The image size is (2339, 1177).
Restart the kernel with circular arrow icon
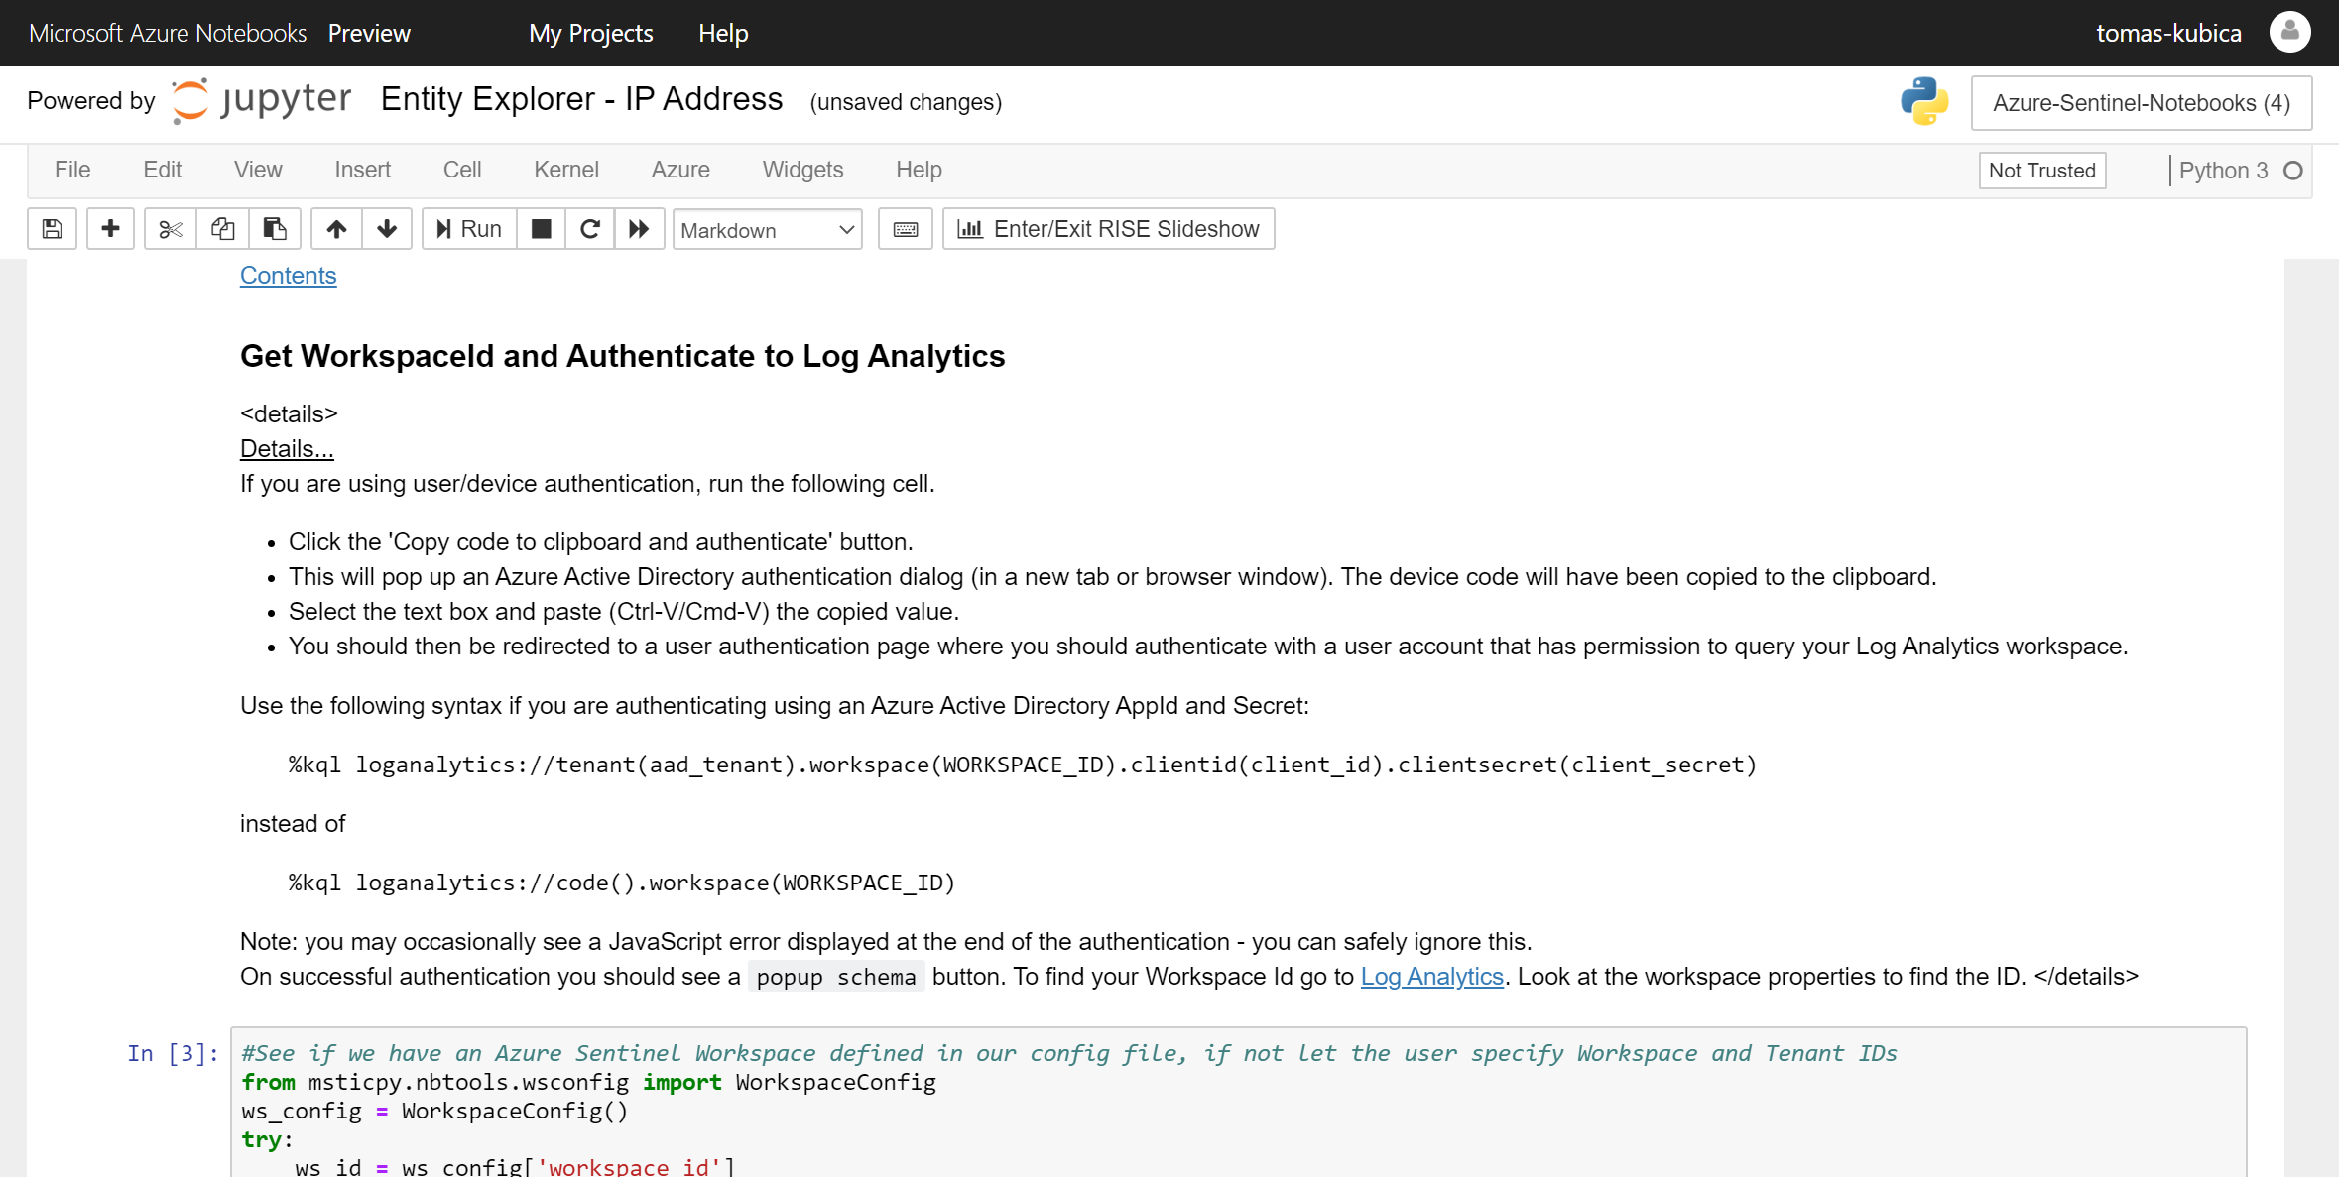point(590,229)
